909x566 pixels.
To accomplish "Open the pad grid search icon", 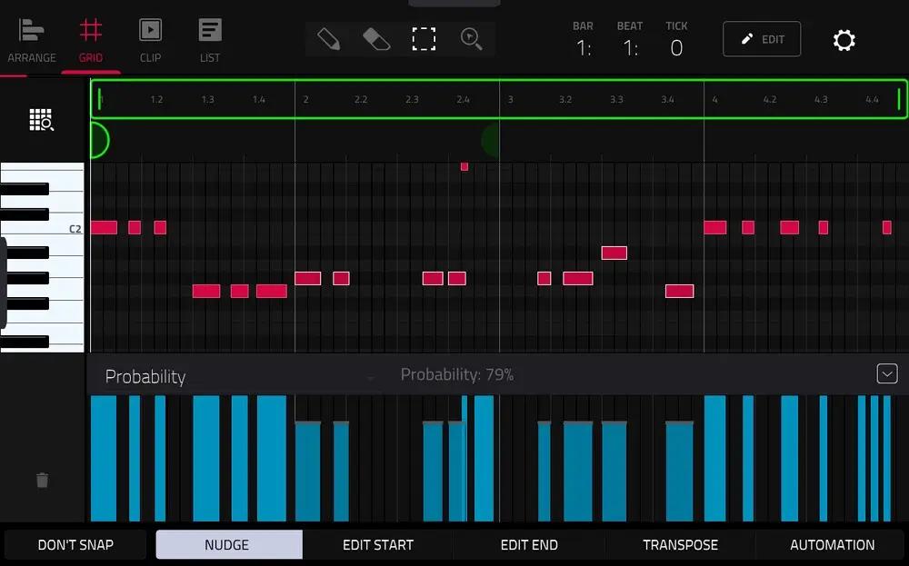I will pyautogui.click(x=42, y=119).
